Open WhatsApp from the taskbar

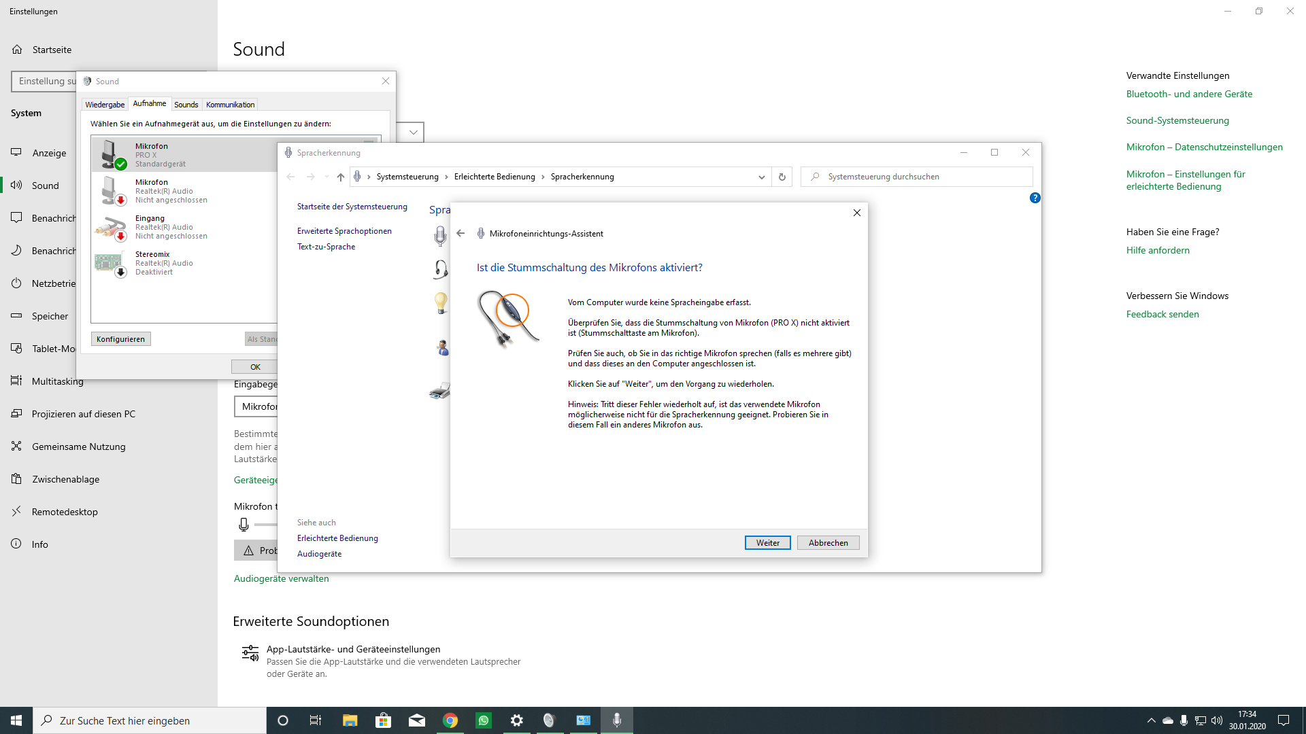(484, 720)
